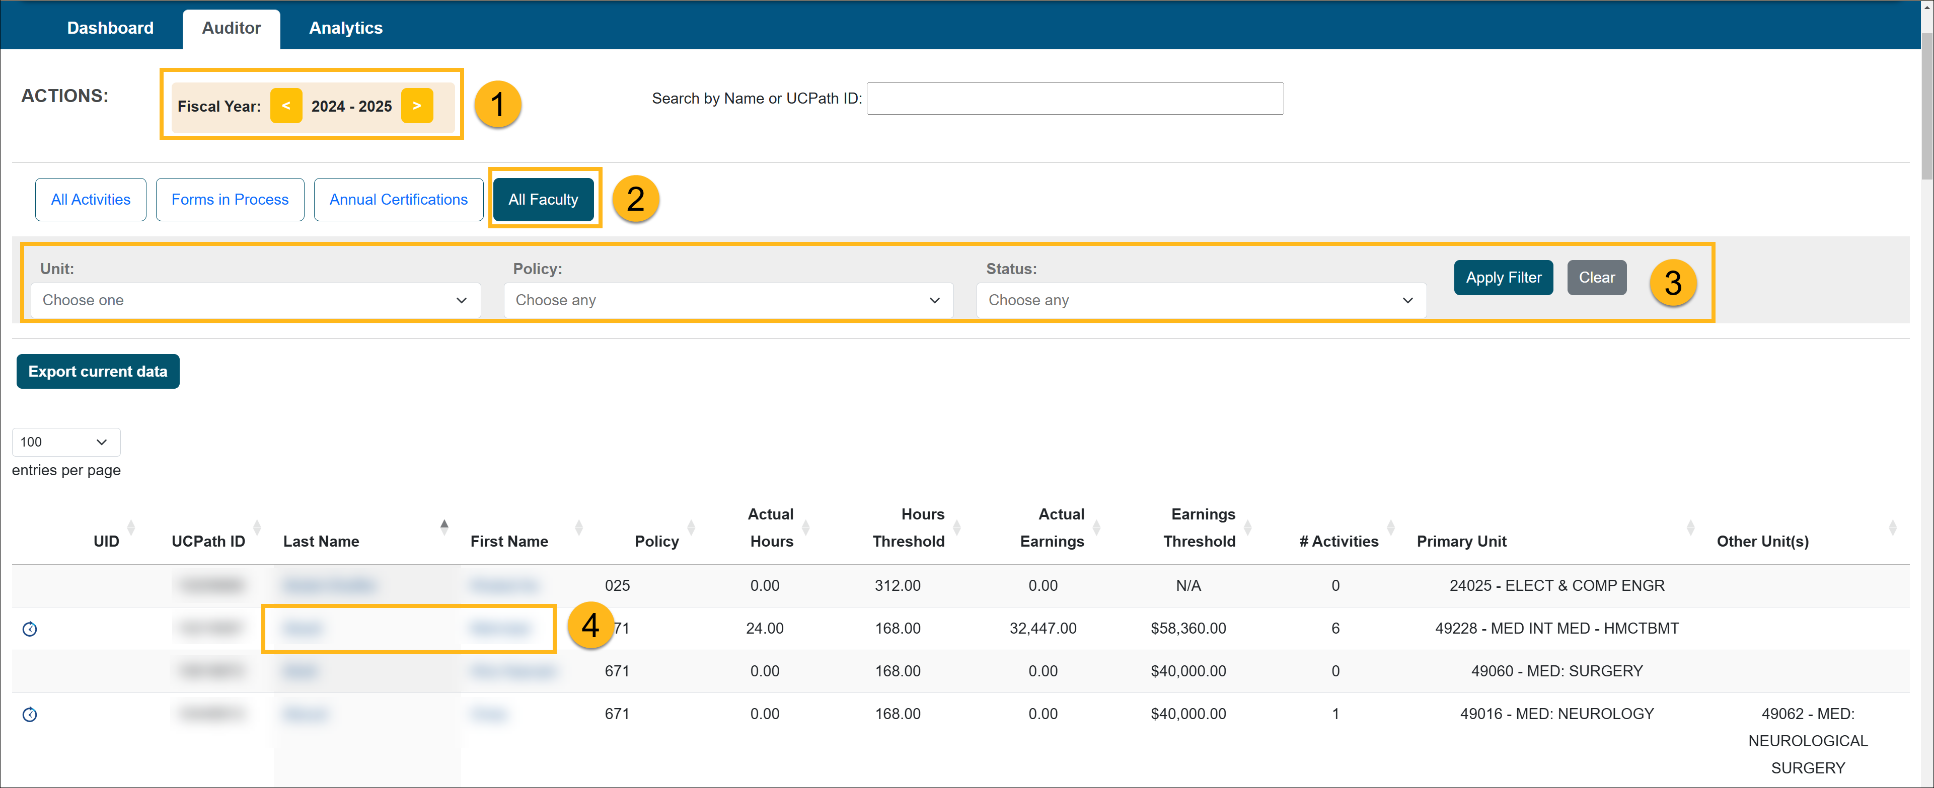The width and height of the screenshot is (1934, 788).
Task: Focus the Search by Name or UCPath ID field
Action: [1074, 98]
